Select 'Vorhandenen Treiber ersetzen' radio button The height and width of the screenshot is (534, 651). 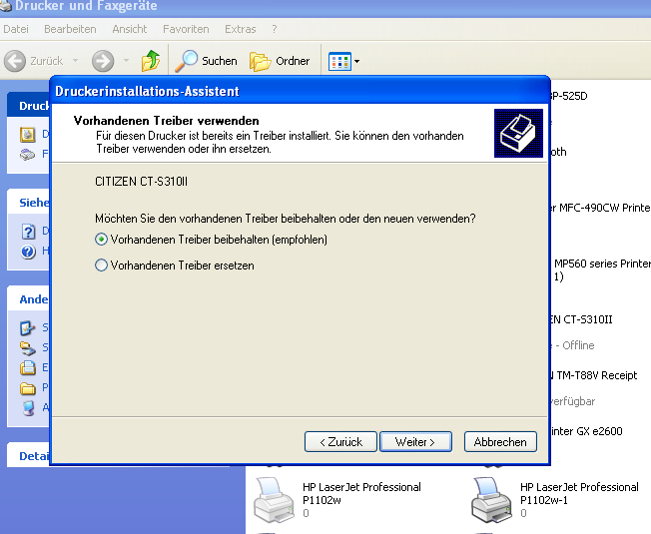[101, 266]
